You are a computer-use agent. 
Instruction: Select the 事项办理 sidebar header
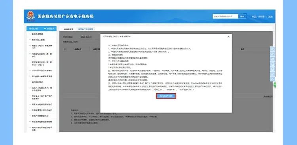pyautogui.click(x=33, y=29)
